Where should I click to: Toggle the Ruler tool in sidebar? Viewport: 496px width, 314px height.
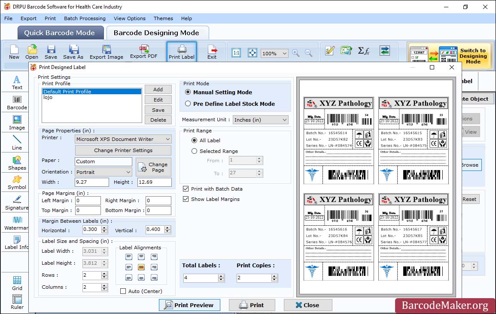click(x=17, y=302)
